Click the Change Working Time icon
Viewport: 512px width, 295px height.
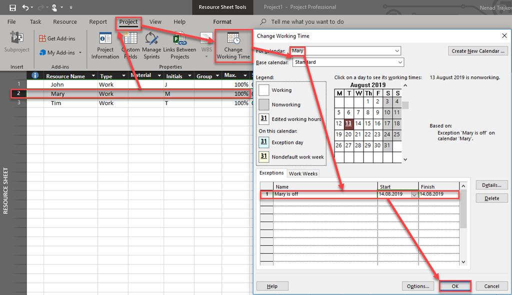[233, 39]
